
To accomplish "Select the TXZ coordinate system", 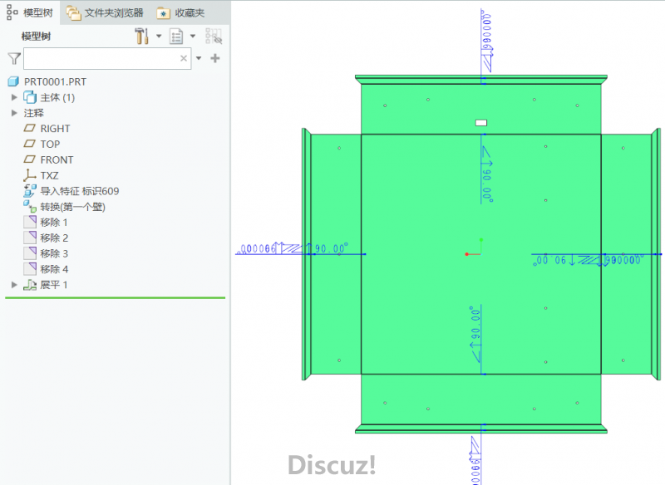I will [49, 175].
